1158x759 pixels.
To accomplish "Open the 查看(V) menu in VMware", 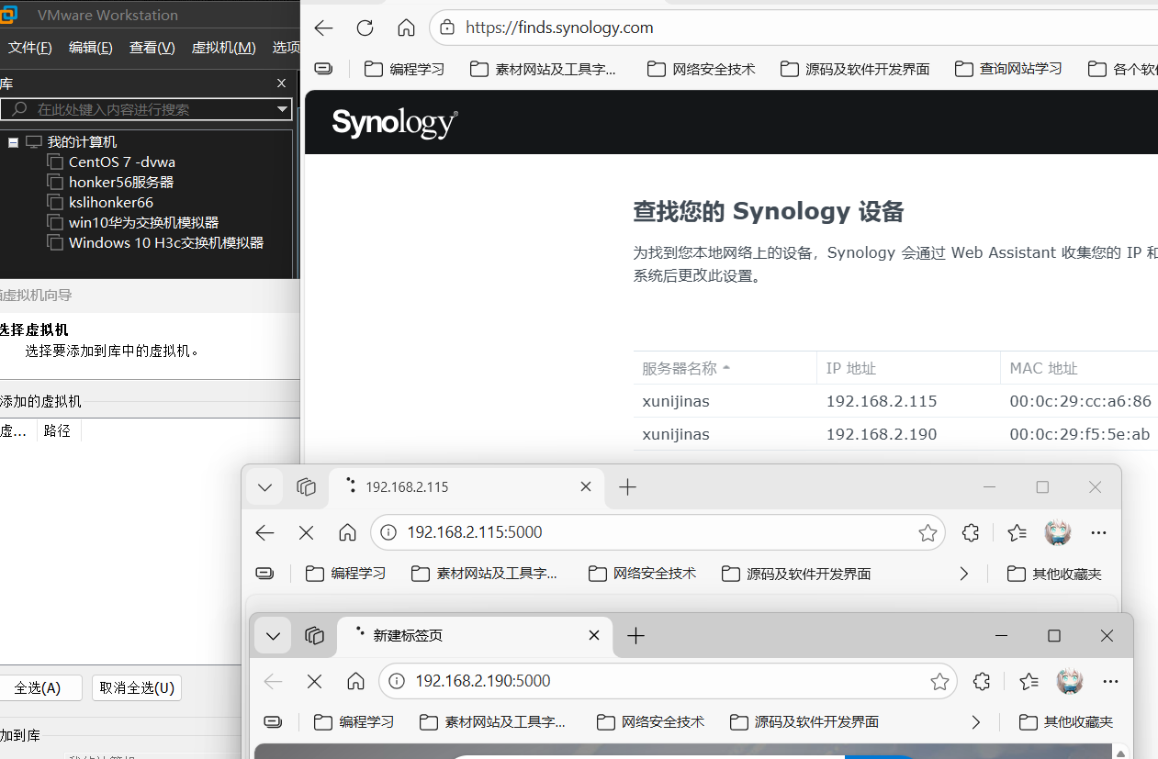I will coord(152,48).
